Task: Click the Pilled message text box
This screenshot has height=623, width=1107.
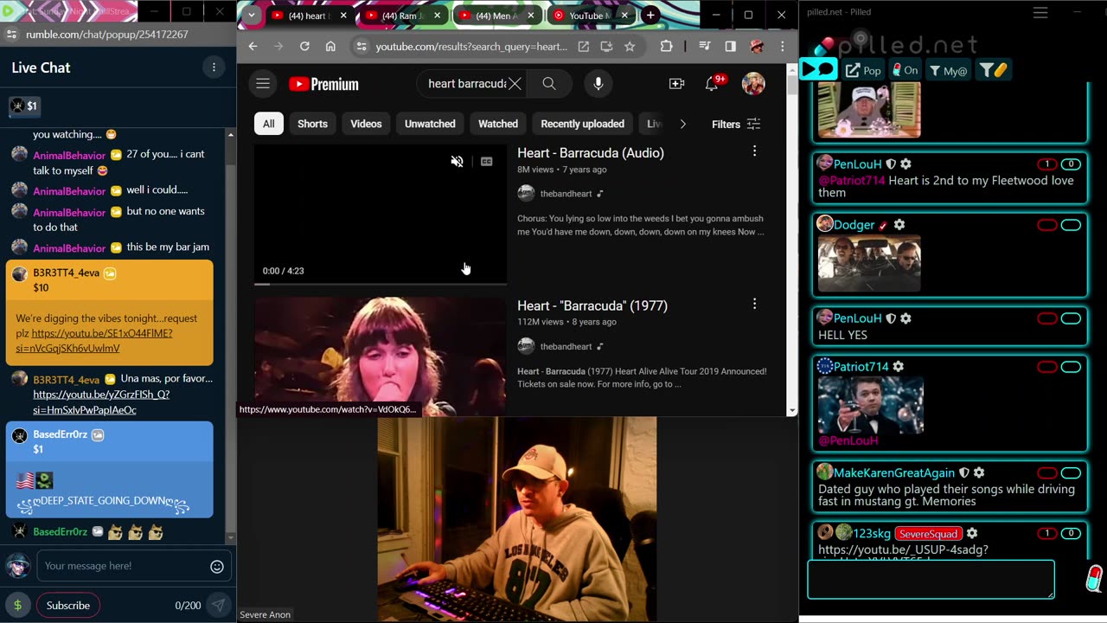Action: (931, 580)
